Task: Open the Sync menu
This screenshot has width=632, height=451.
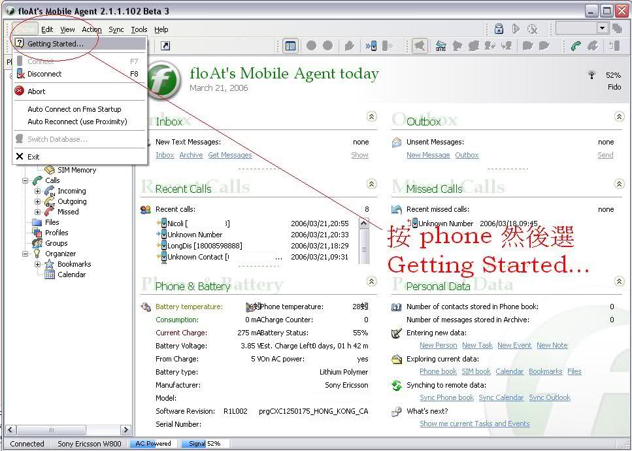Action: 116,29
